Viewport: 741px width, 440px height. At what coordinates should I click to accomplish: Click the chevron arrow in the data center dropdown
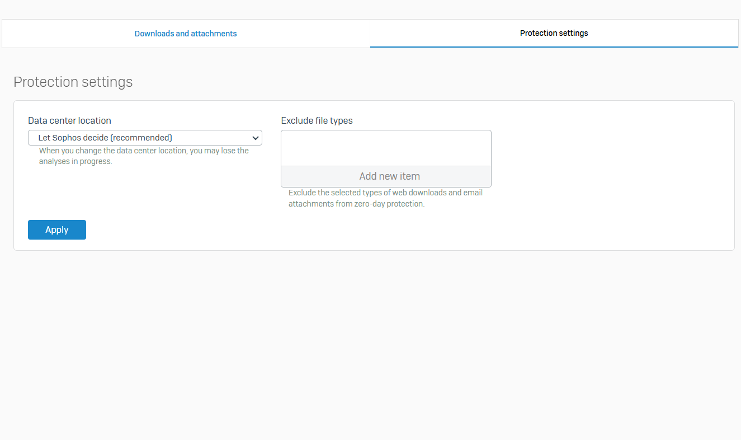coord(255,138)
